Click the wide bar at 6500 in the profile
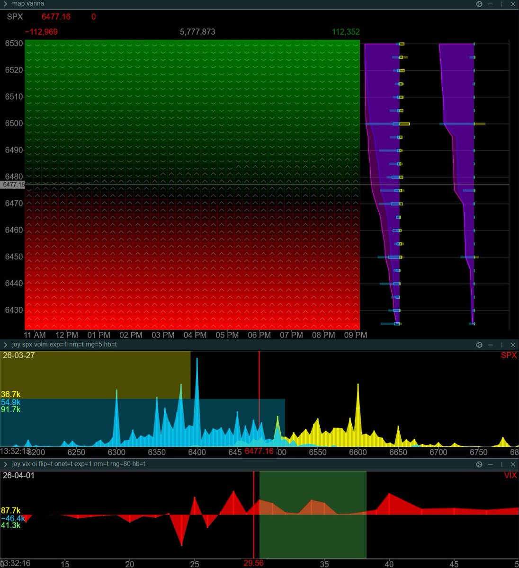This screenshot has height=568, width=519. click(x=388, y=124)
